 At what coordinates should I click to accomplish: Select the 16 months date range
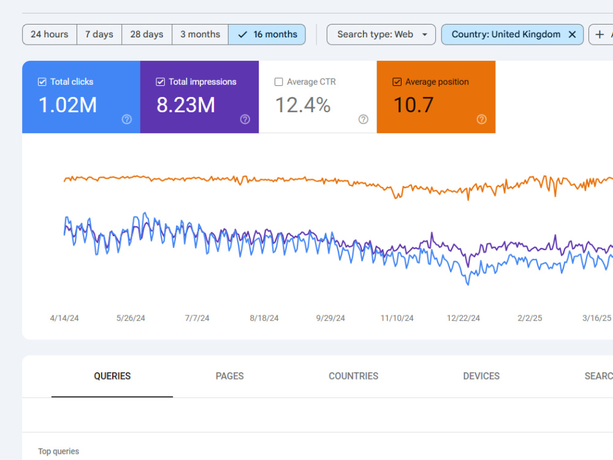(x=267, y=34)
